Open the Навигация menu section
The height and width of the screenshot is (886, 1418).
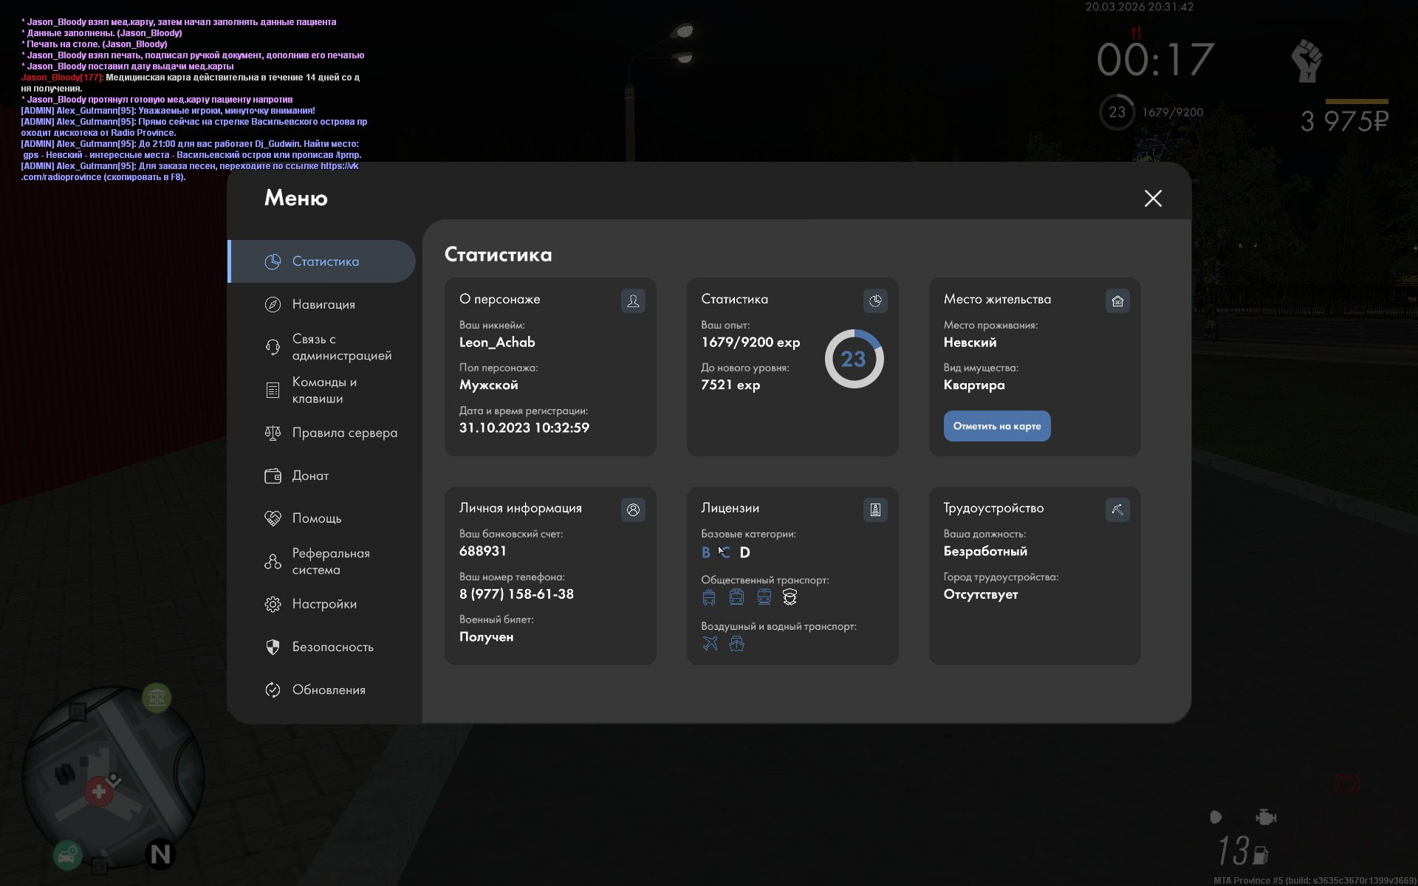point(323,304)
